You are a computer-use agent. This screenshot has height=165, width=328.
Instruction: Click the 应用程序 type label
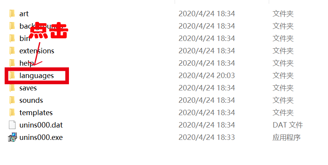click(x=287, y=137)
